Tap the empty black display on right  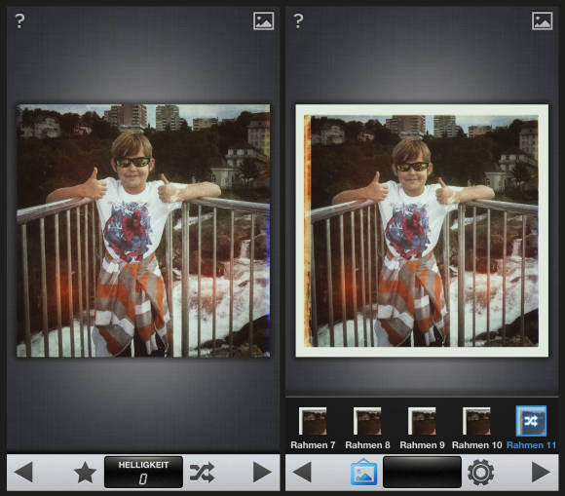(x=422, y=473)
